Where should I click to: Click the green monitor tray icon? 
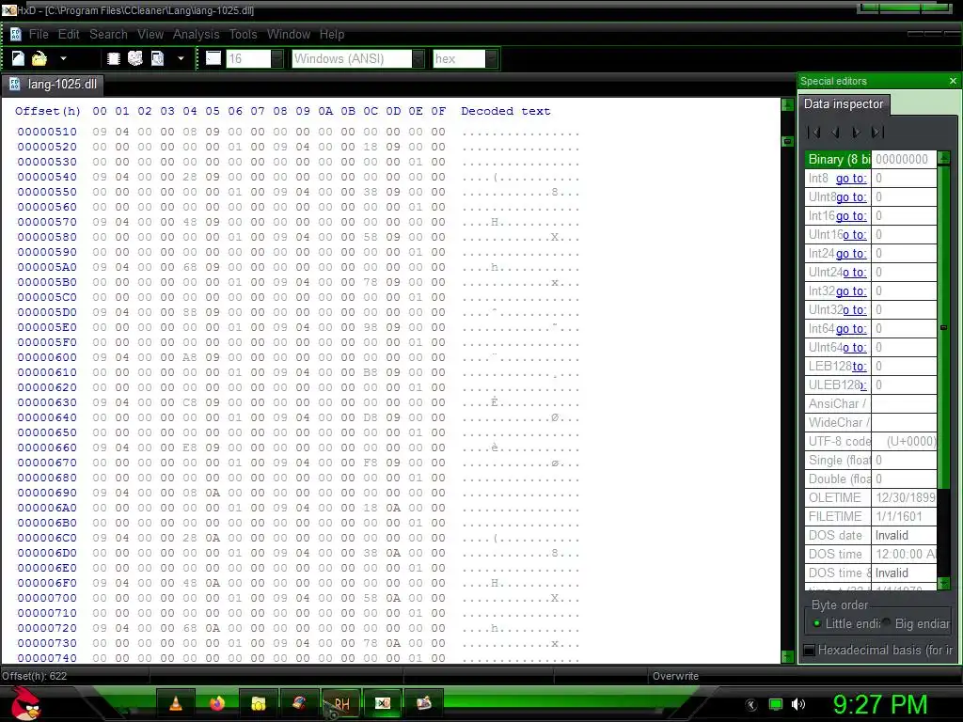coord(776,704)
